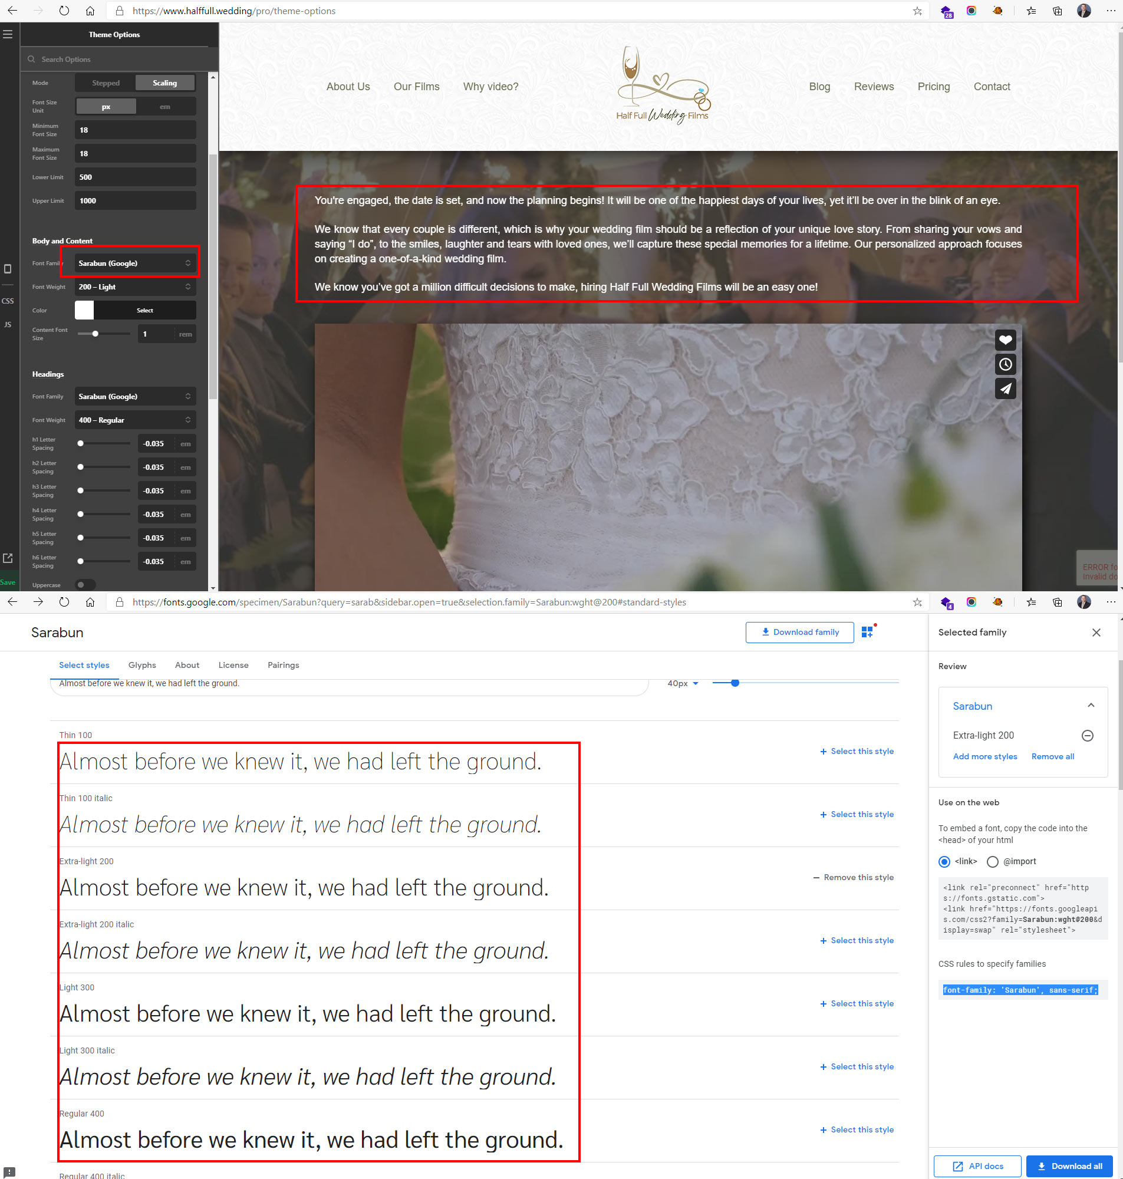Viewport: 1123px width, 1179px height.
Task: Open the License tab
Action: point(233,665)
